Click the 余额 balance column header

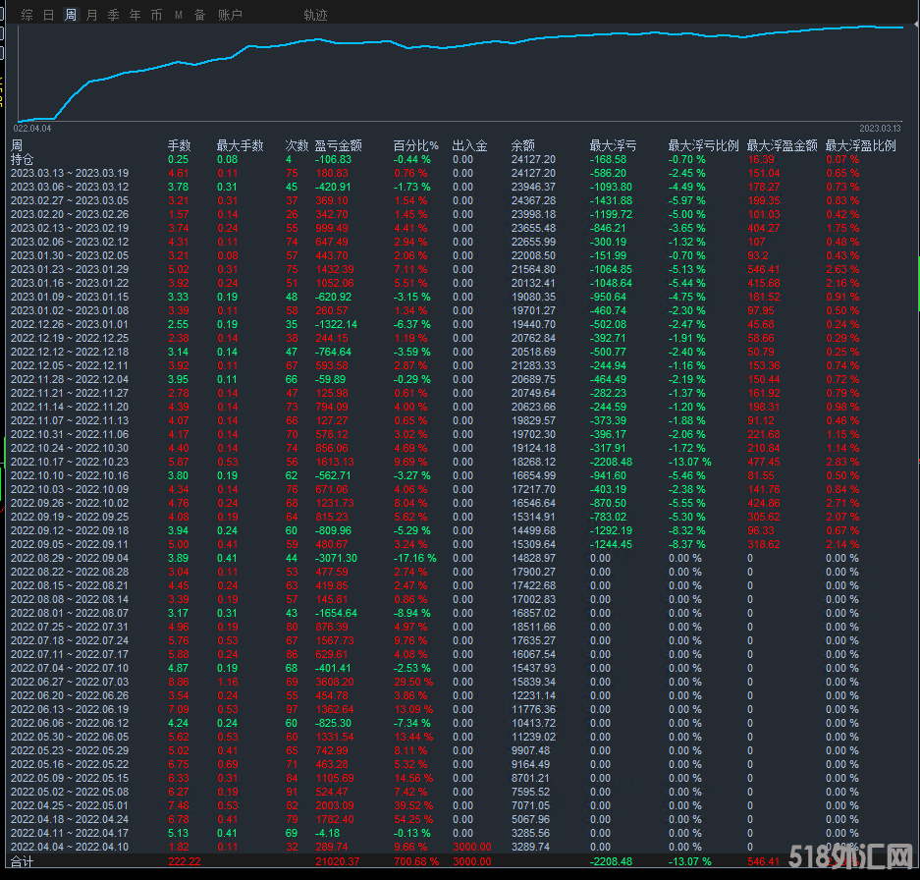tap(522, 145)
